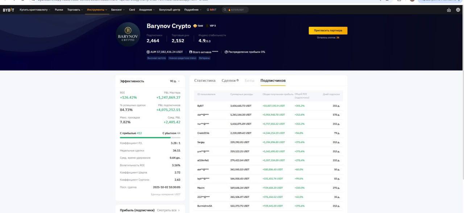Click the Bybit logo in the header
The width and height of the screenshot is (464, 213).
[8, 10]
